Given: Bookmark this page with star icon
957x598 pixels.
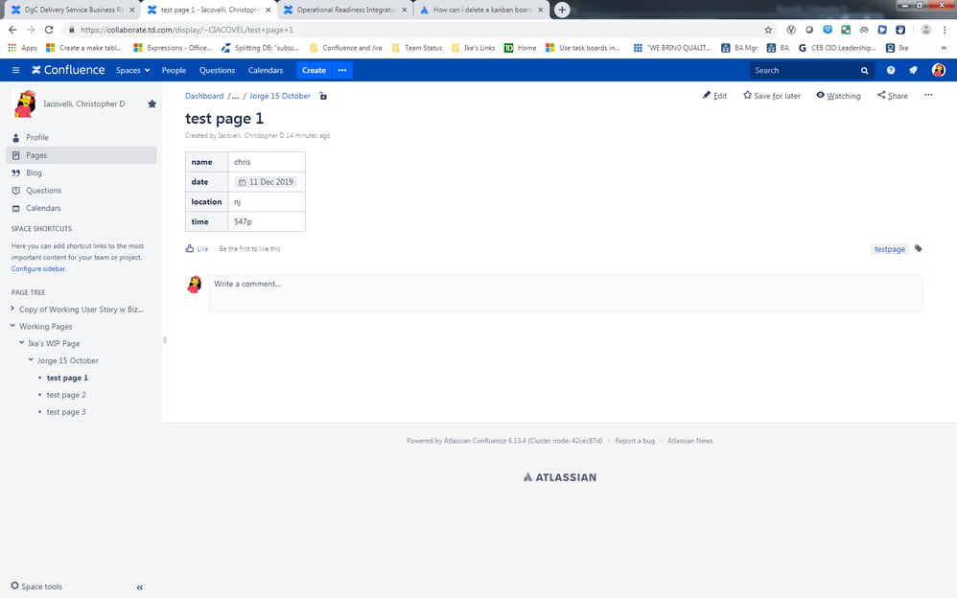Looking at the screenshot, I should (x=768, y=30).
